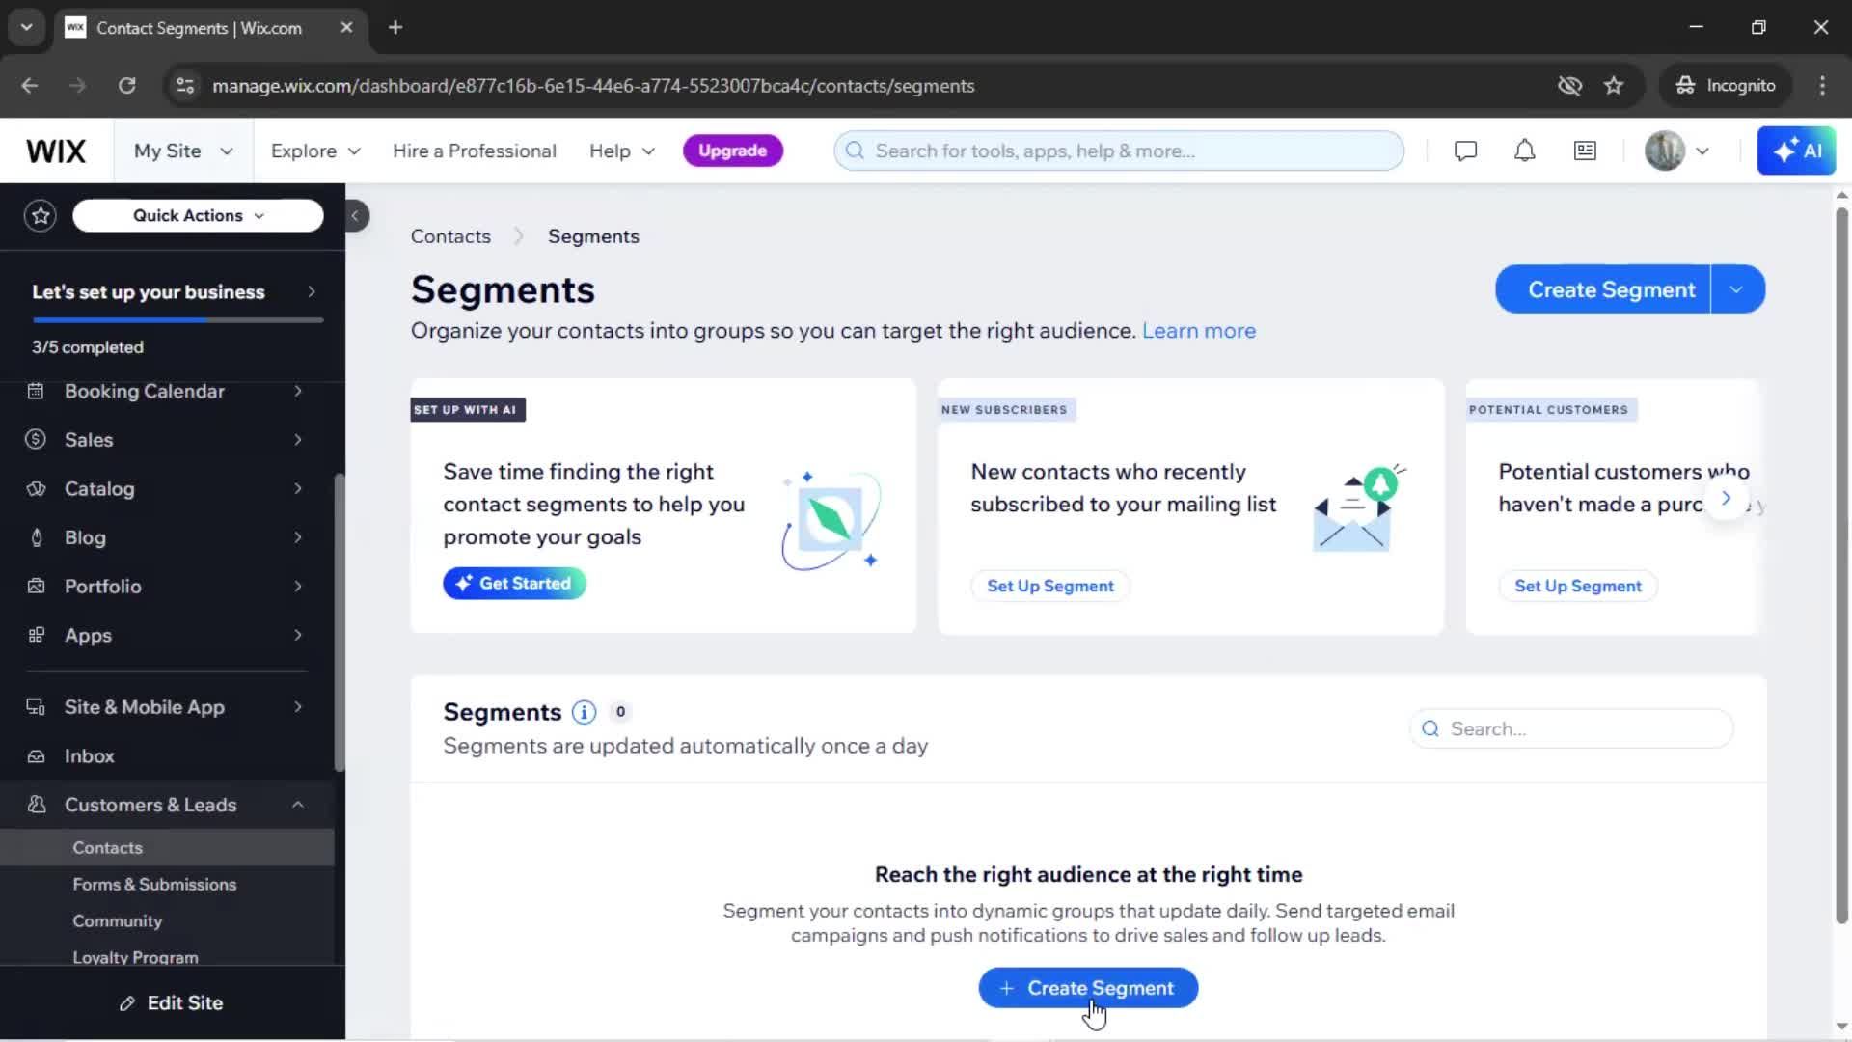
Task: Open a new browser tab
Action: click(x=395, y=28)
